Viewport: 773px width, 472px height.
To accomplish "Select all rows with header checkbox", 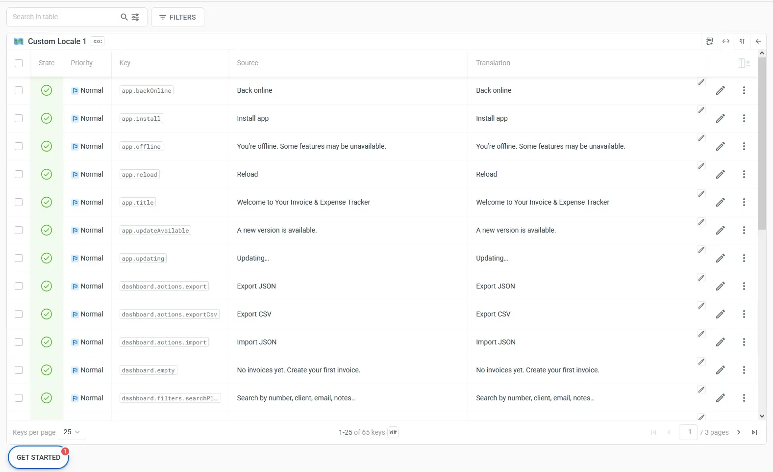I will [19, 63].
